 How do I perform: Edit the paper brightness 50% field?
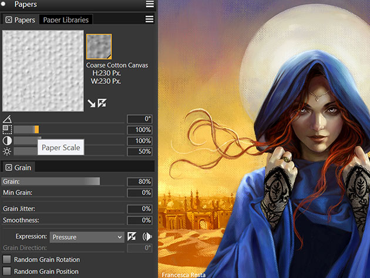(x=139, y=152)
